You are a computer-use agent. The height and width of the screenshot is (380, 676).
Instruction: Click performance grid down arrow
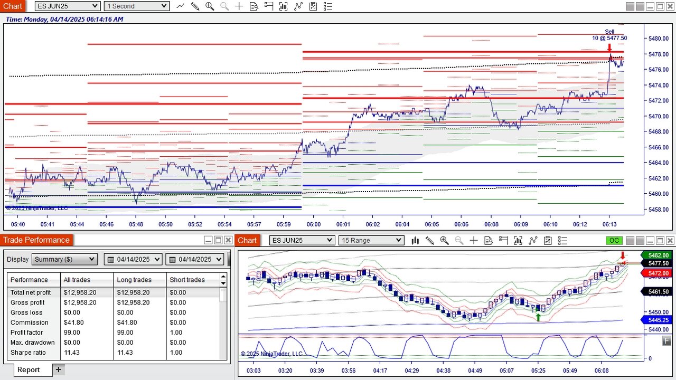(x=223, y=282)
